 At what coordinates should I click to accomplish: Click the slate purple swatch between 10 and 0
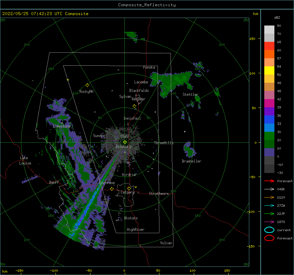(x=269, y=152)
